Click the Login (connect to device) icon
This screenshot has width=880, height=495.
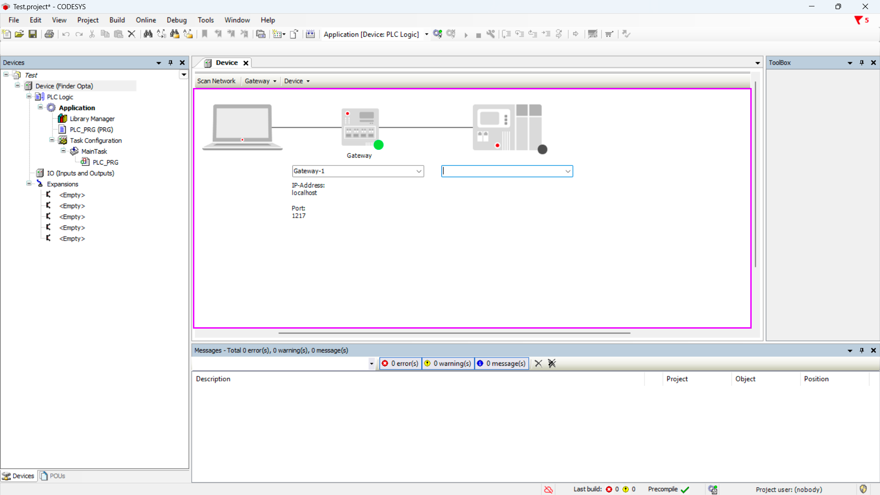point(437,34)
